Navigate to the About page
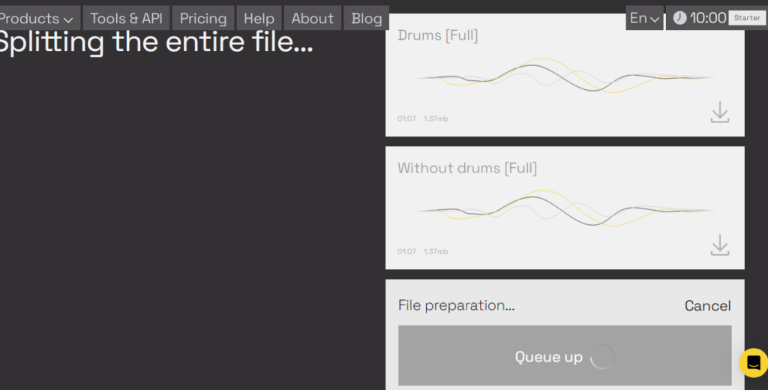Image resolution: width=768 pixels, height=390 pixels. [312, 18]
